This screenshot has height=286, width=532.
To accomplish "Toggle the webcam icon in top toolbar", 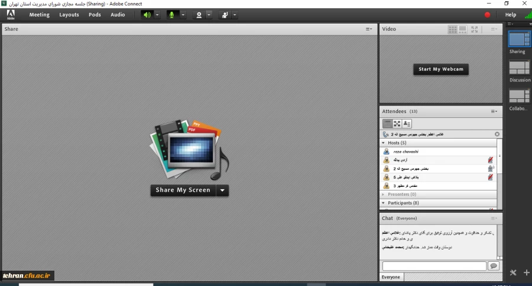I will [x=199, y=15].
